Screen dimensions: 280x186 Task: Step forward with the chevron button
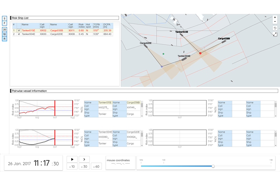84,159
